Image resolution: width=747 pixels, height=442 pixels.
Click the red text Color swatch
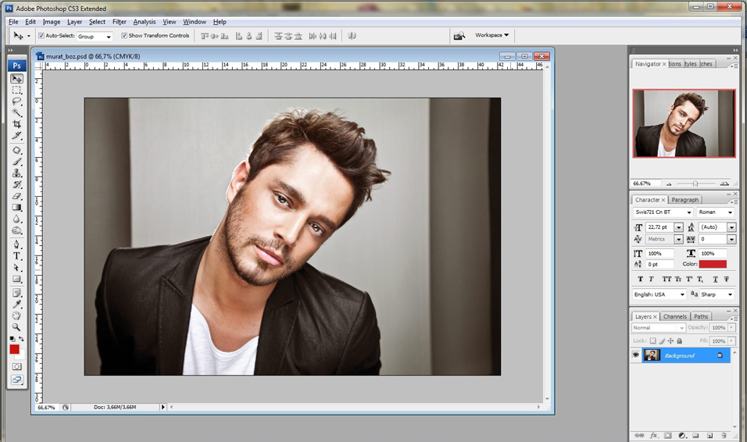(x=713, y=264)
